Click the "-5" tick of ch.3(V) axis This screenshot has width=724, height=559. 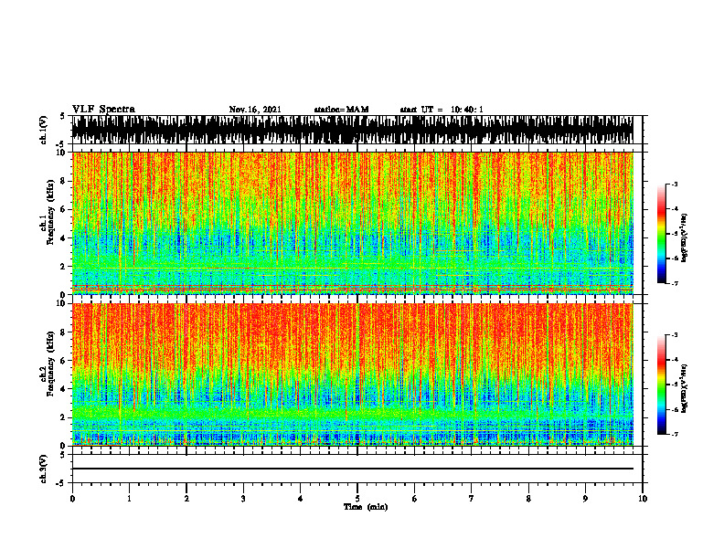click(61, 483)
